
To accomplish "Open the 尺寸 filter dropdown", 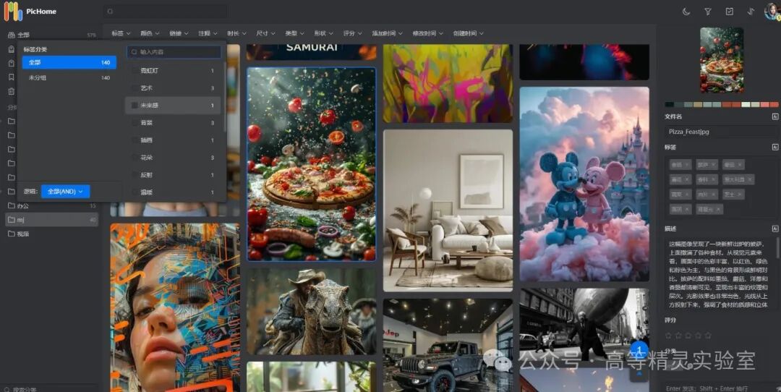I will pyautogui.click(x=265, y=33).
